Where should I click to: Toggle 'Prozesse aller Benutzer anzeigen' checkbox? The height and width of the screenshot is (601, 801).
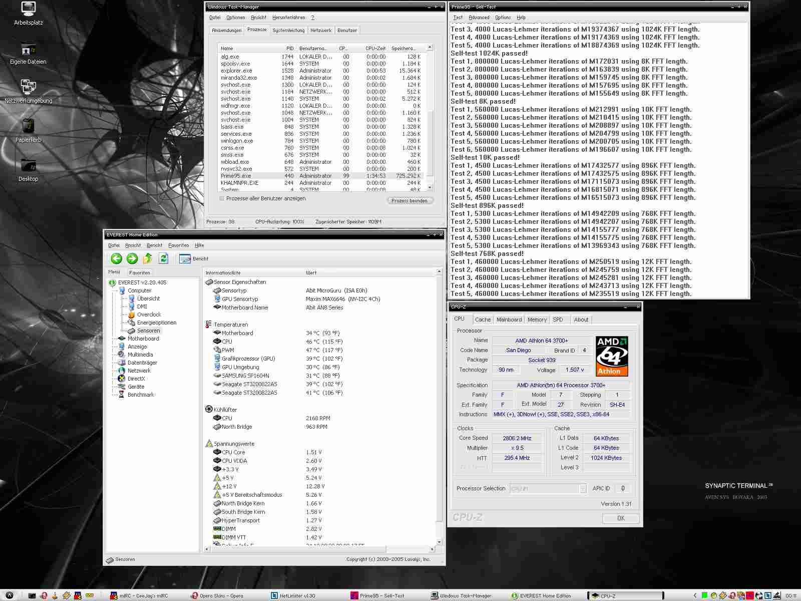coord(222,199)
